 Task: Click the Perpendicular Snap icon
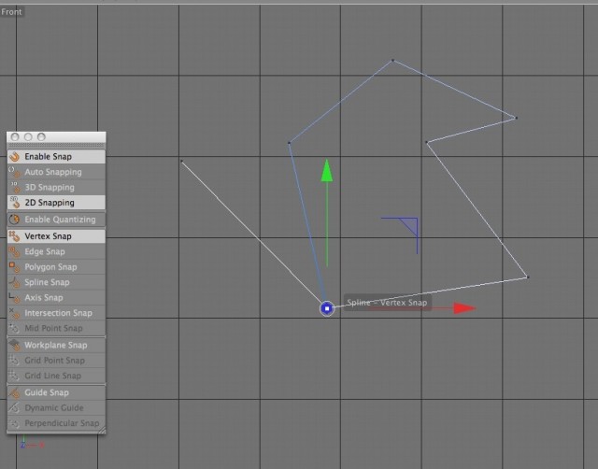tap(15, 423)
